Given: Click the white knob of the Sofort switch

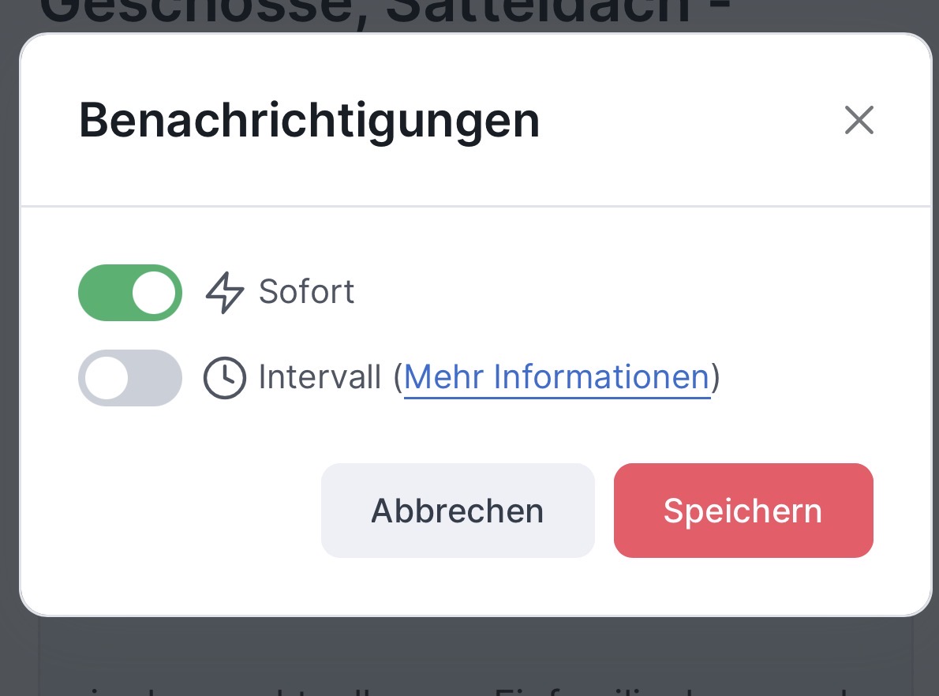Looking at the screenshot, I should tap(153, 293).
